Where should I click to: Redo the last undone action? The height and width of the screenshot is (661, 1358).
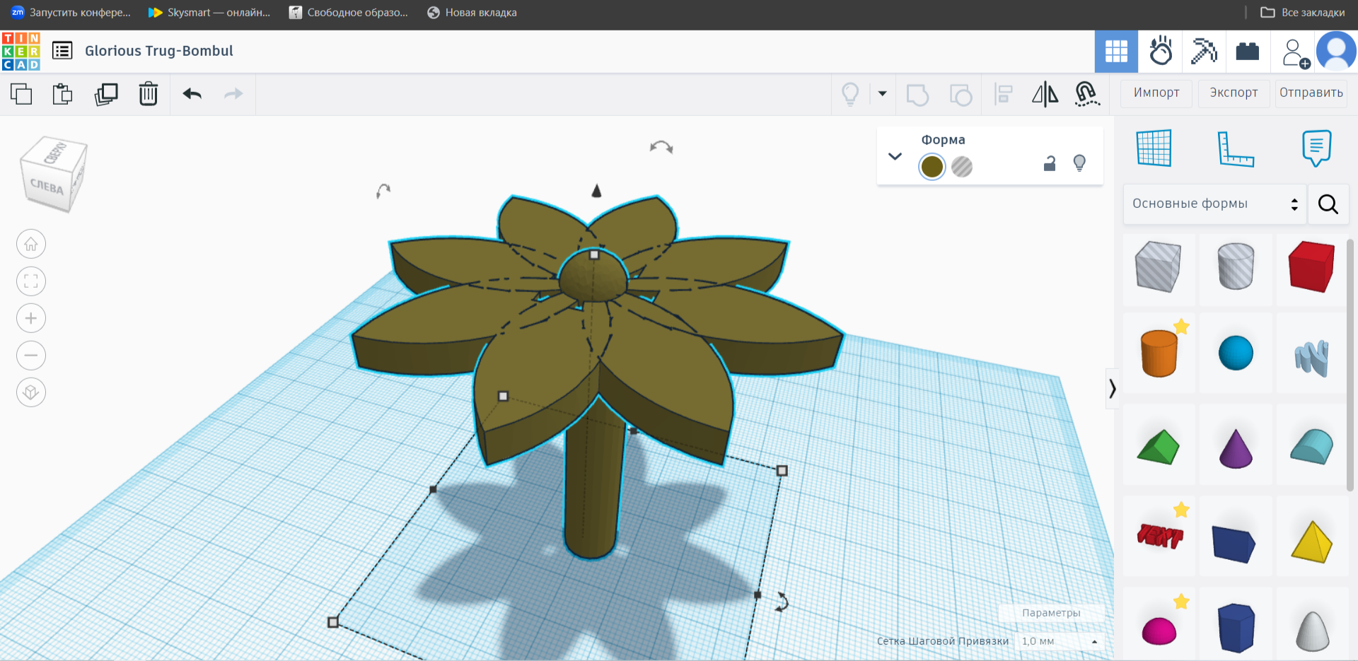pyautogui.click(x=233, y=93)
